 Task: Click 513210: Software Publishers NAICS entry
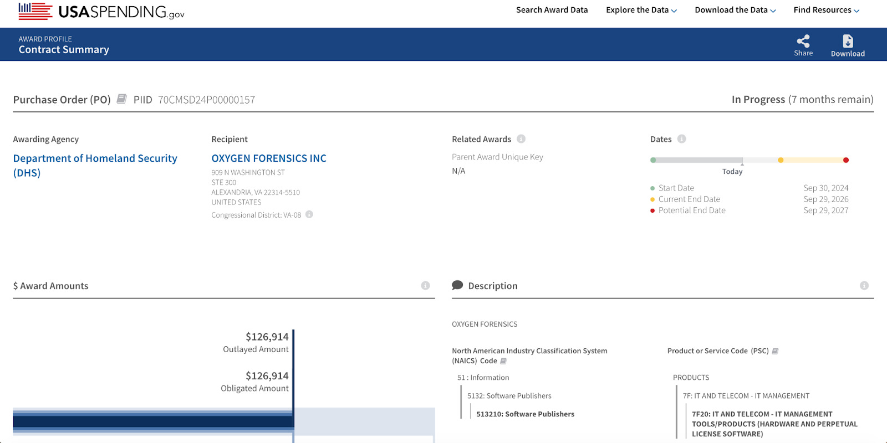[x=525, y=414]
